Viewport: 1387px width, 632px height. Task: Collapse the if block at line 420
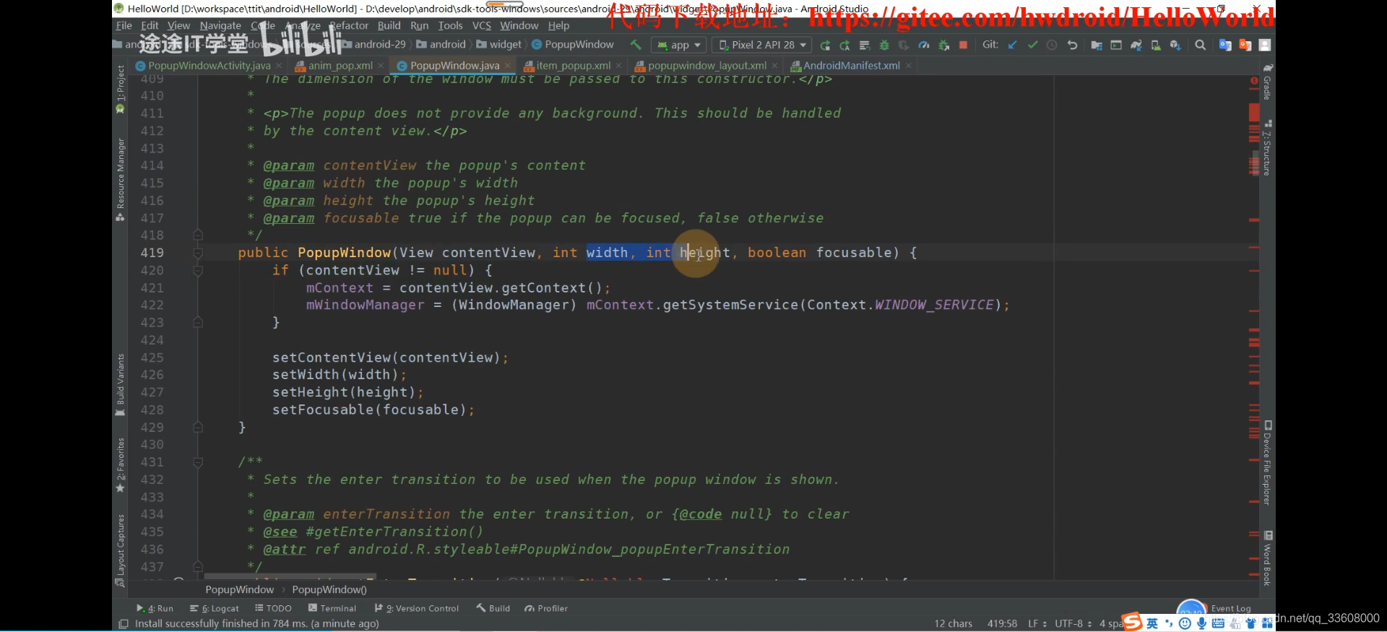point(197,270)
